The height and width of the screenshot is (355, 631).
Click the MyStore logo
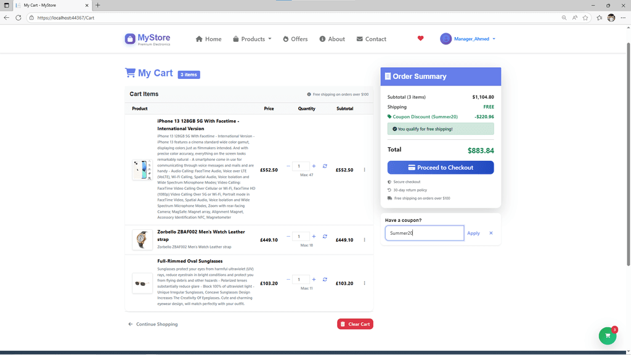tap(147, 39)
